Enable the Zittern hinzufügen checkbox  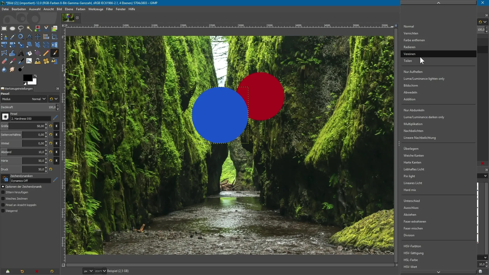[3, 193]
